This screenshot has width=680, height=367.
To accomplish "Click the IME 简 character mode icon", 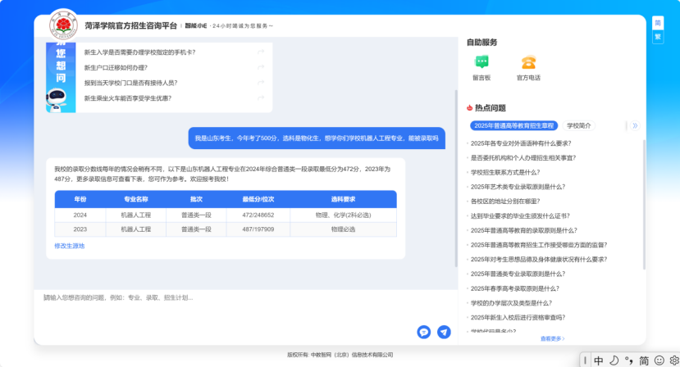I will (644, 360).
